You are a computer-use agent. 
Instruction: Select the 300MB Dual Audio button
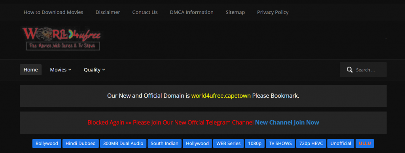click(123, 144)
